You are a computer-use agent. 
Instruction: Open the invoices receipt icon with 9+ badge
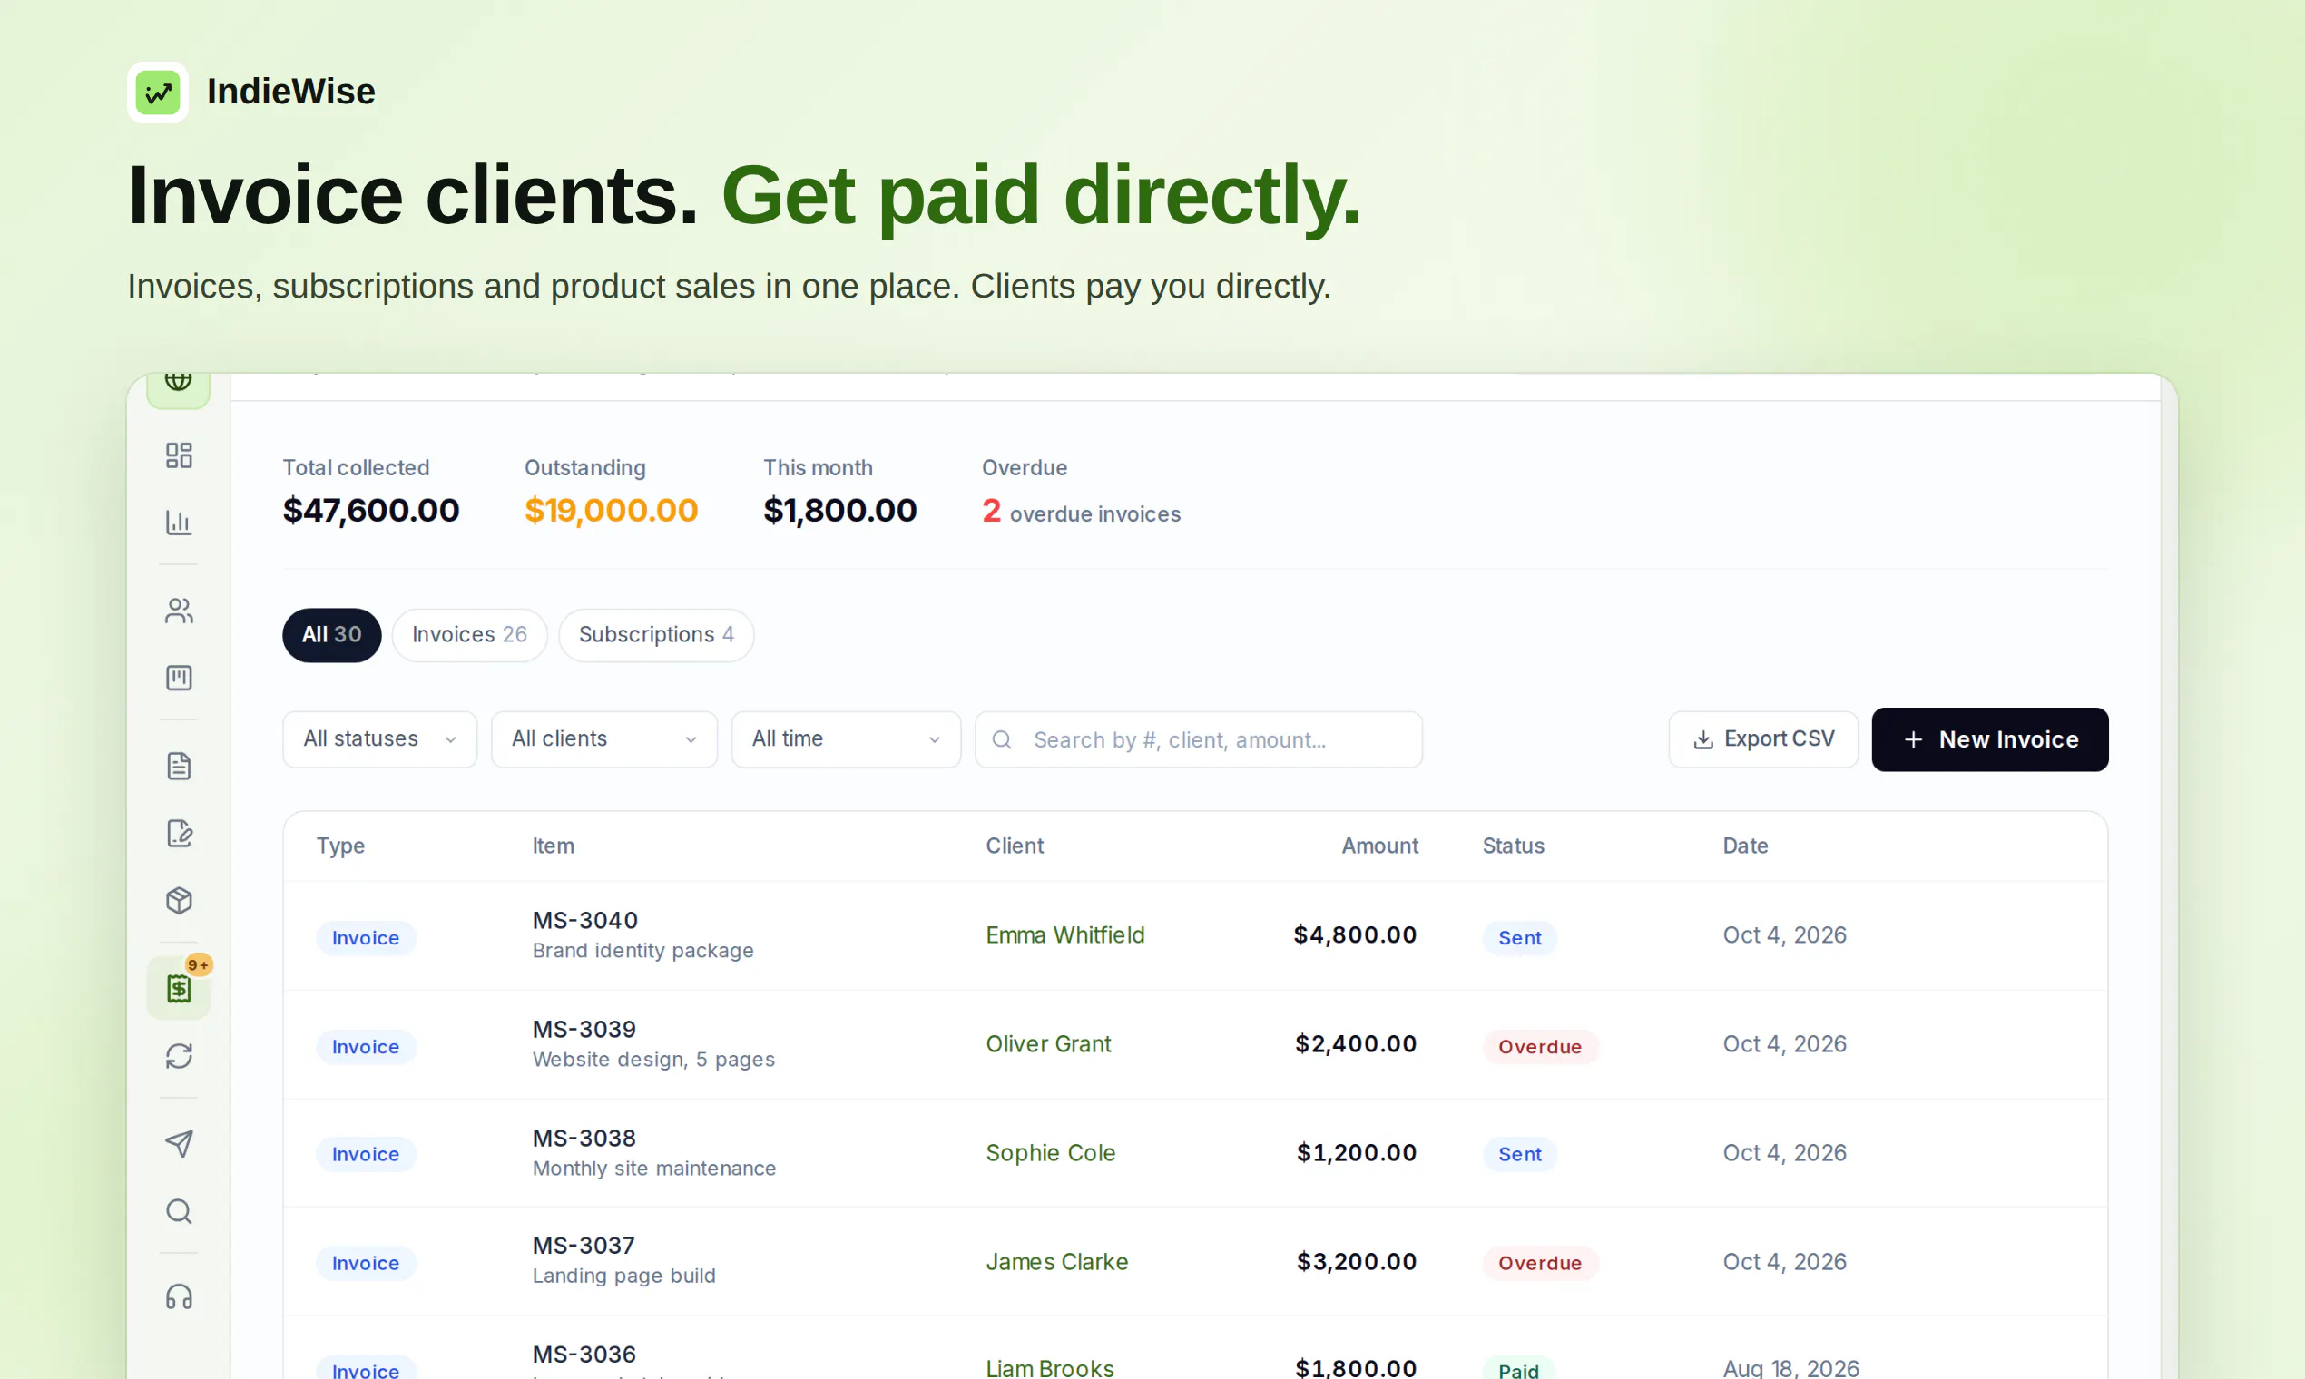(x=179, y=989)
